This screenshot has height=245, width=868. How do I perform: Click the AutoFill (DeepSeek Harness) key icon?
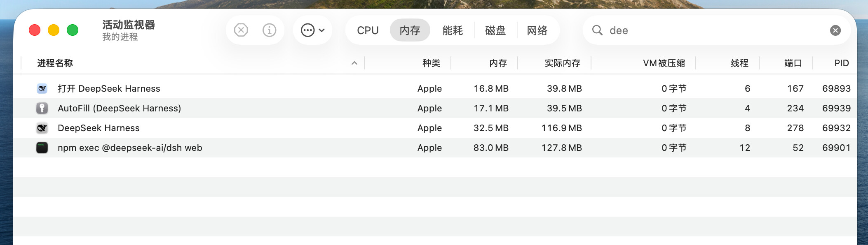(42, 108)
